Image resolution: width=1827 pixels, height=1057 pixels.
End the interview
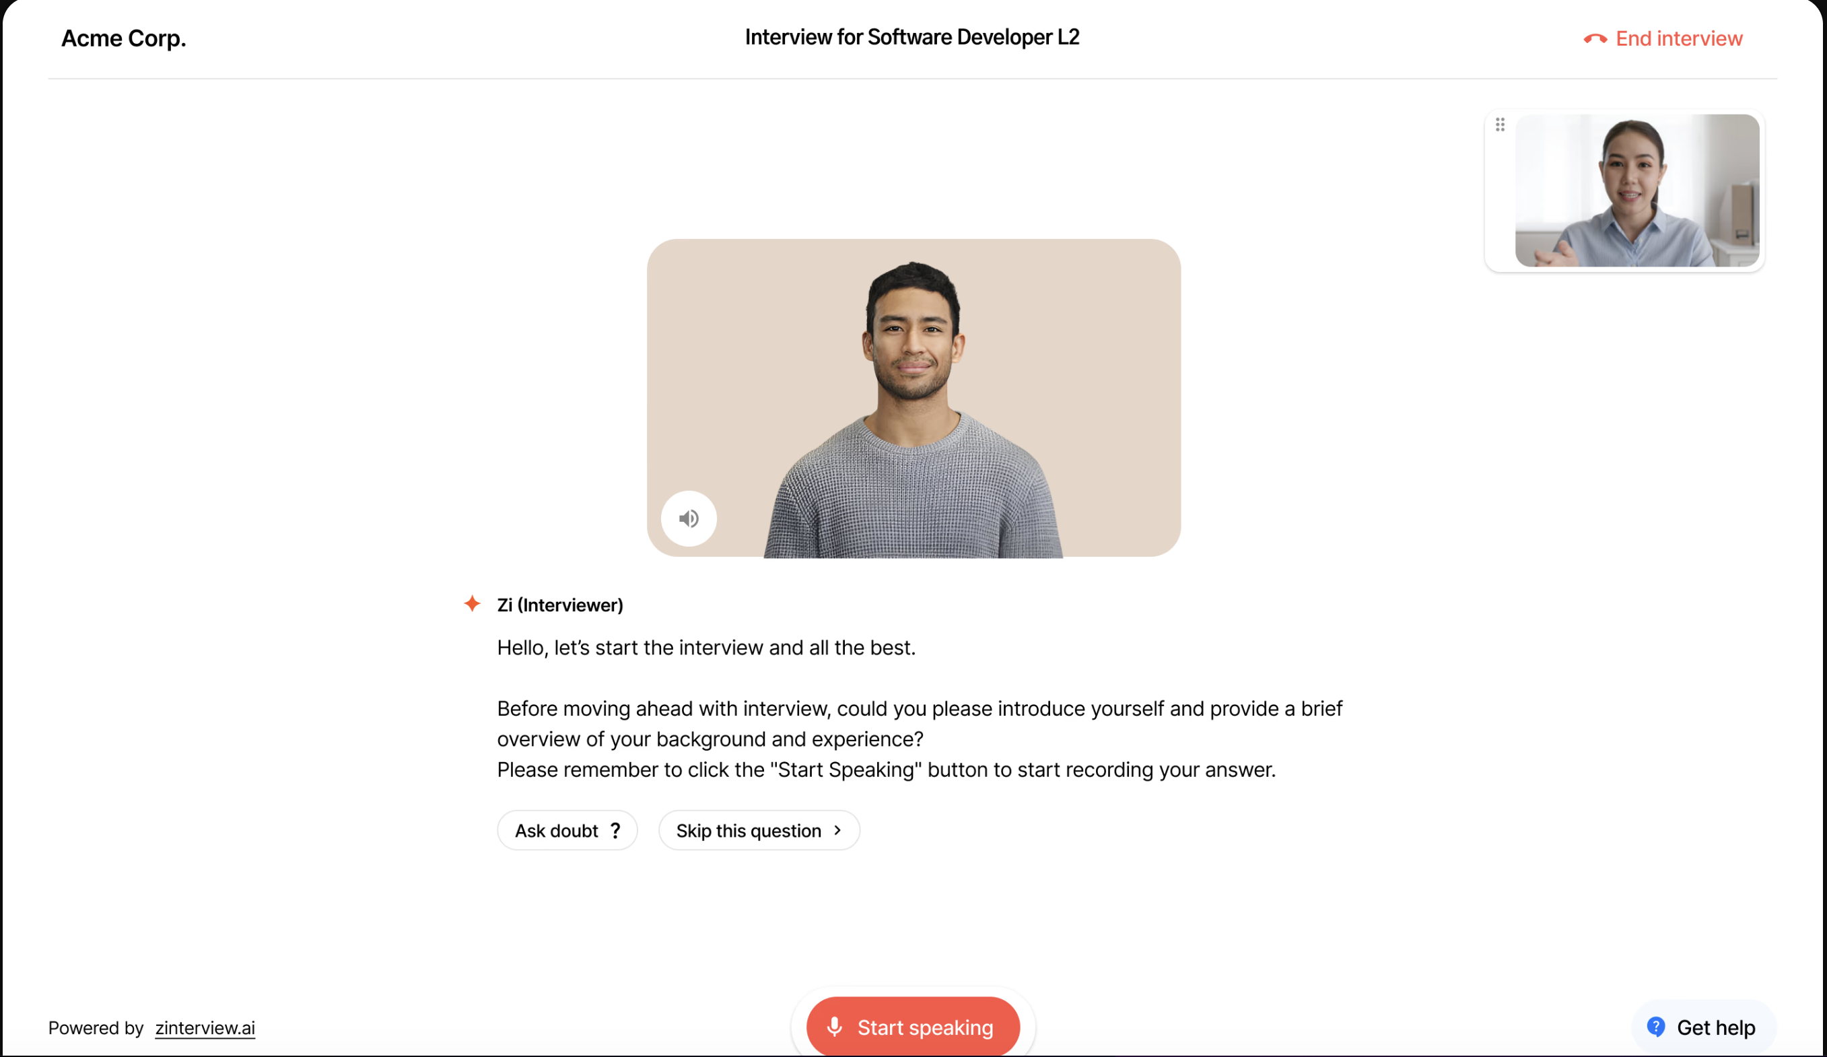pyautogui.click(x=1663, y=38)
